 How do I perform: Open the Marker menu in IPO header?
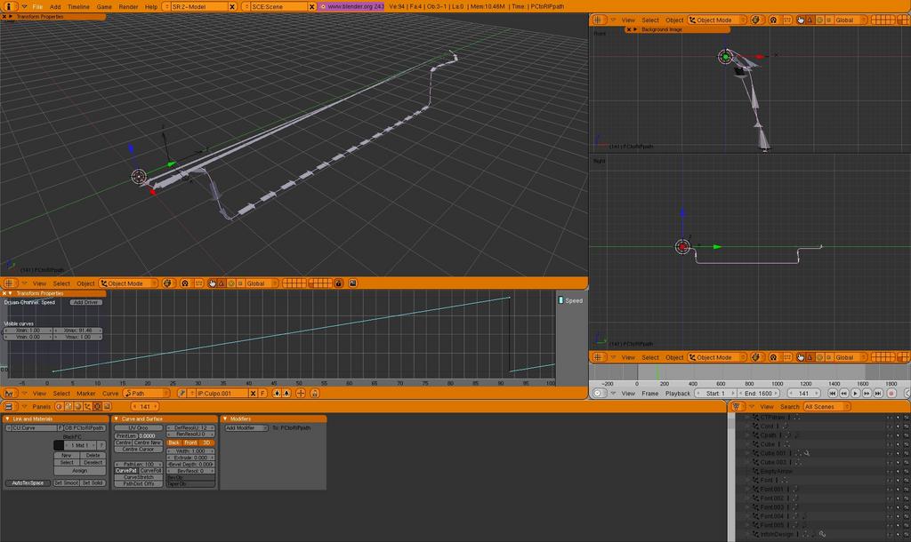pyautogui.click(x=86, y=394)
